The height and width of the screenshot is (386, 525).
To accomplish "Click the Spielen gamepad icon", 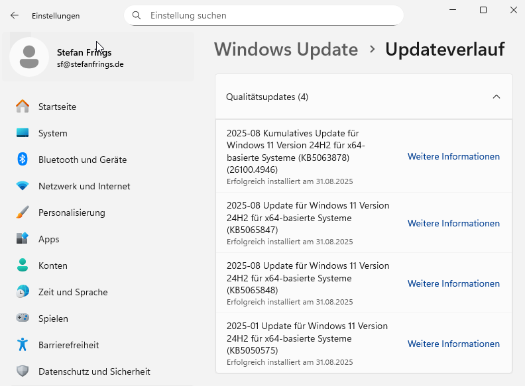I will click(x=23, y=318).
